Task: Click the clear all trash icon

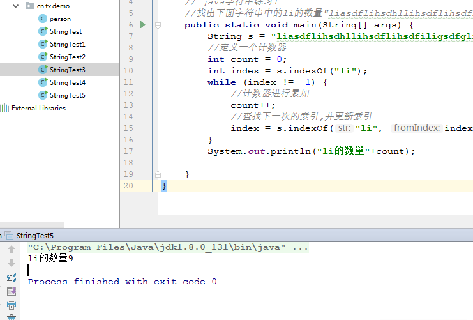Action: click(x=11, y=317)
